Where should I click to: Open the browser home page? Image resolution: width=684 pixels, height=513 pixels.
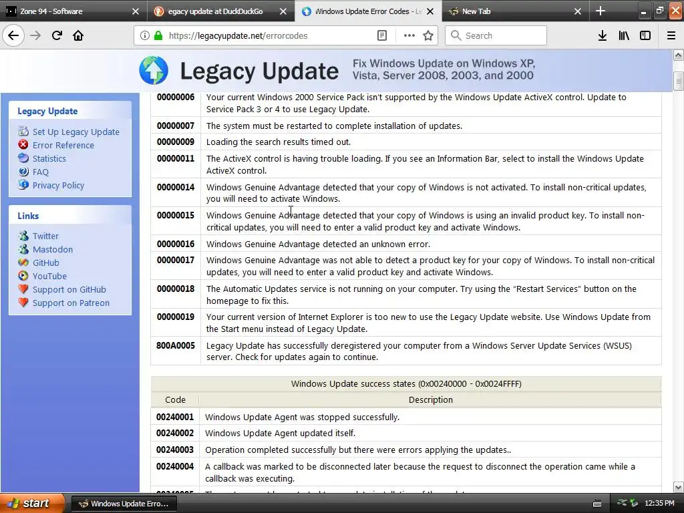78,35
